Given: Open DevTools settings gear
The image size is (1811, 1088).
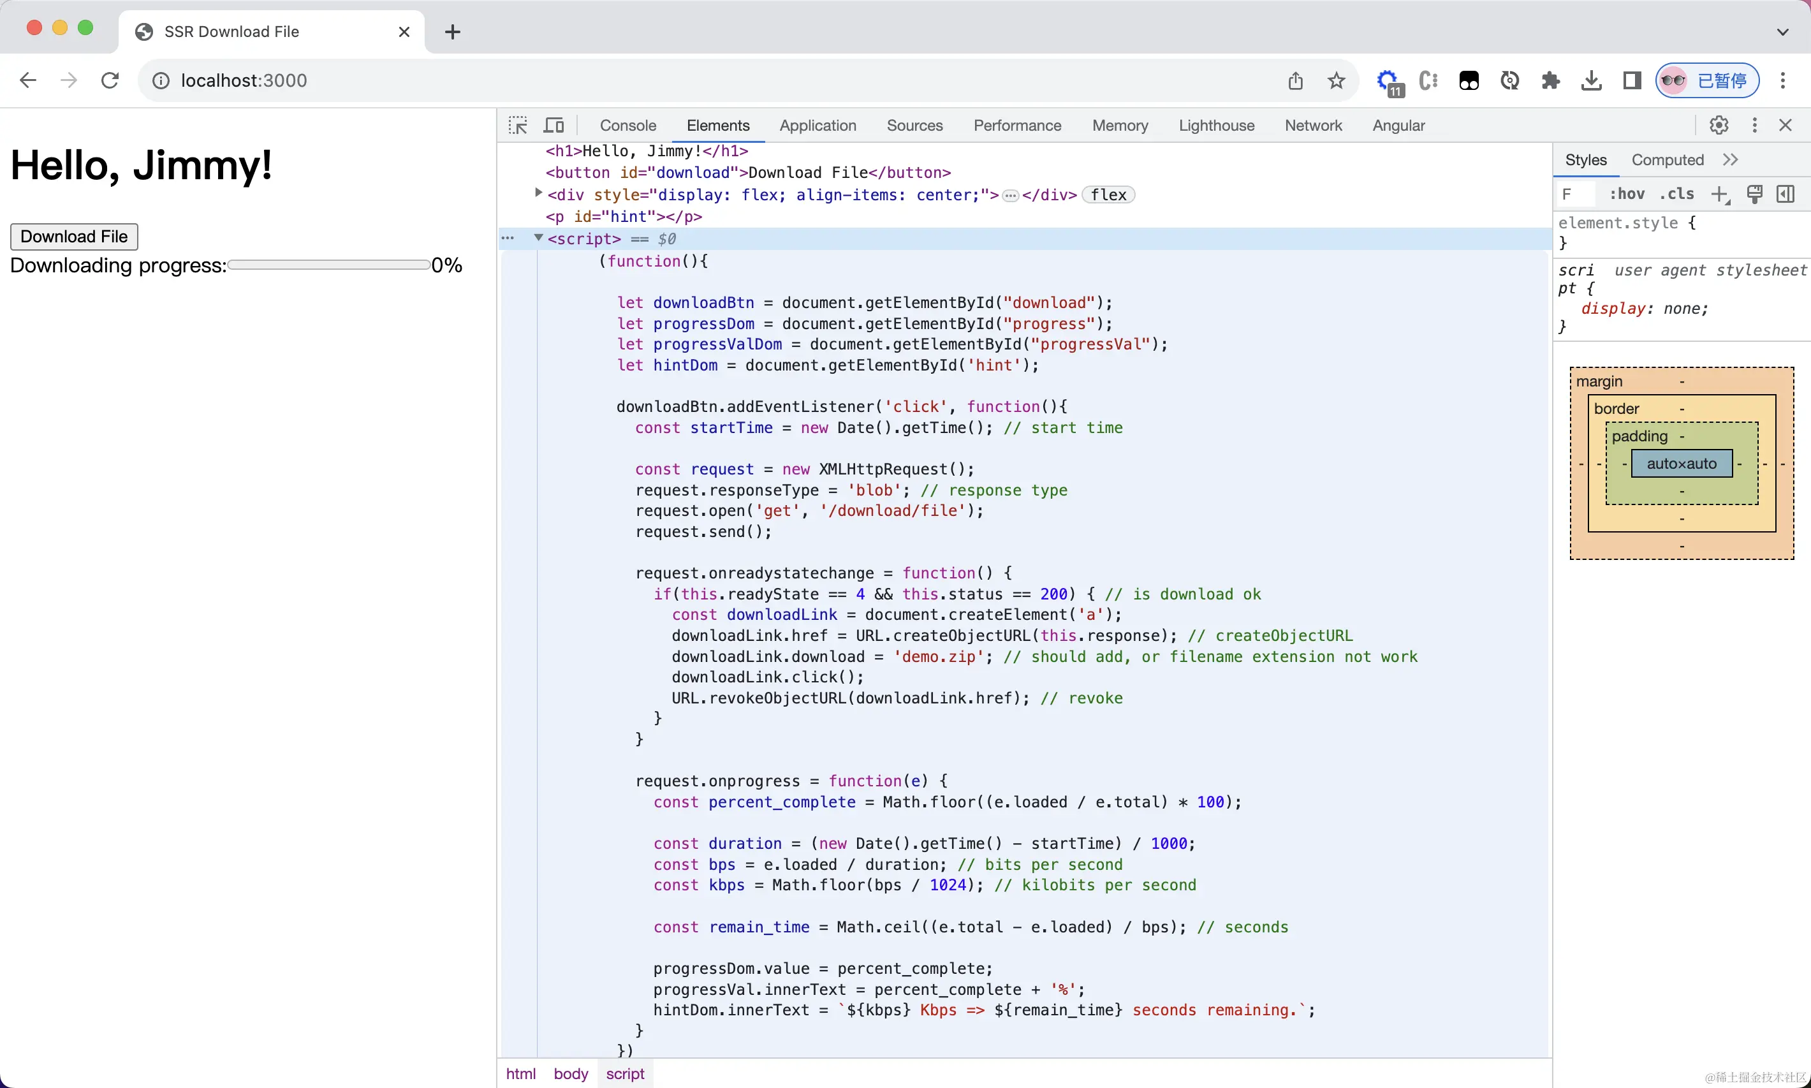Looking at the screenshot, I should coord(1719,126).
